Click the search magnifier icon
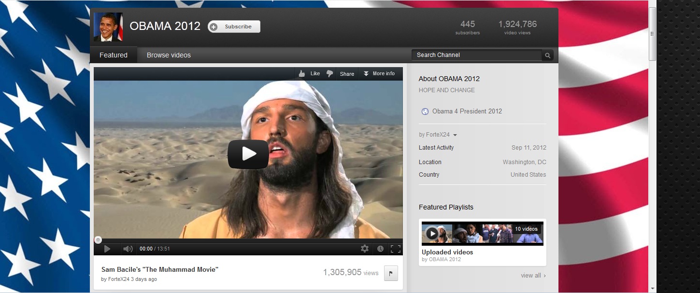The width and height of the screenshot is (700, 293). pos(547,56)
